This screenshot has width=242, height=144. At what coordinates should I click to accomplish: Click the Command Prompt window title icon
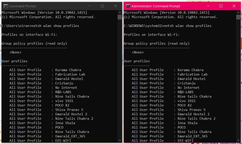click(5, 6)
